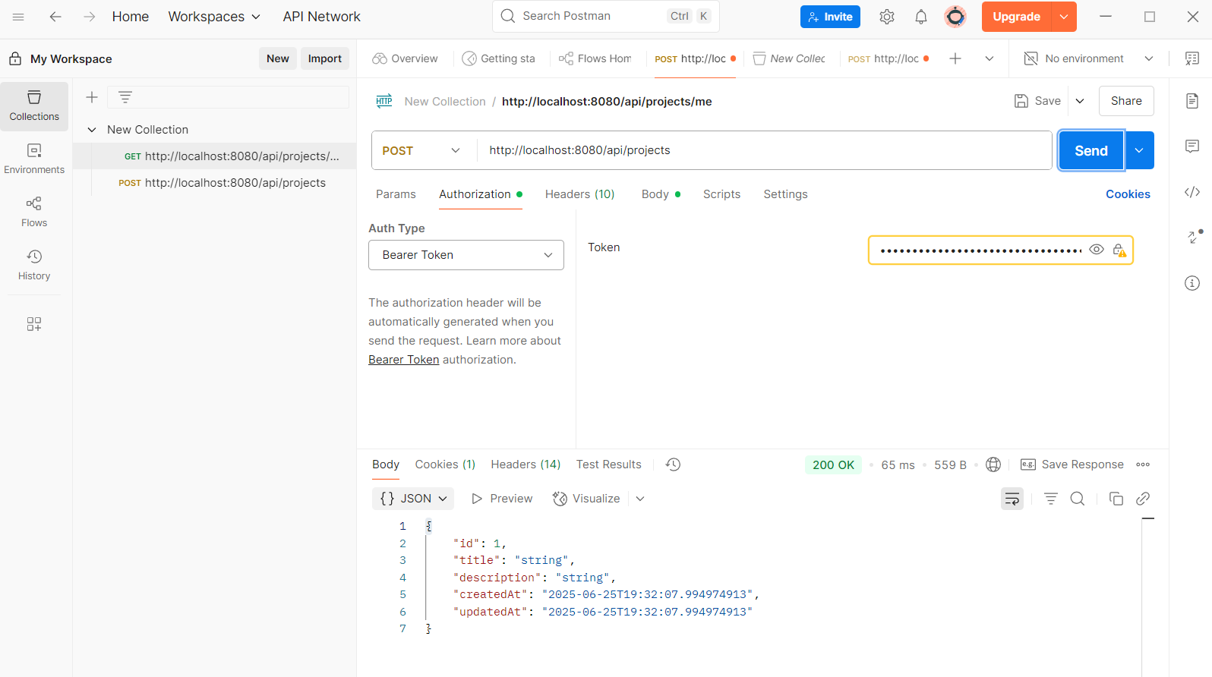The height and width of the screenshot is (677, 1212).
Task: Switch to the Params tab
Action: point(396,194)
